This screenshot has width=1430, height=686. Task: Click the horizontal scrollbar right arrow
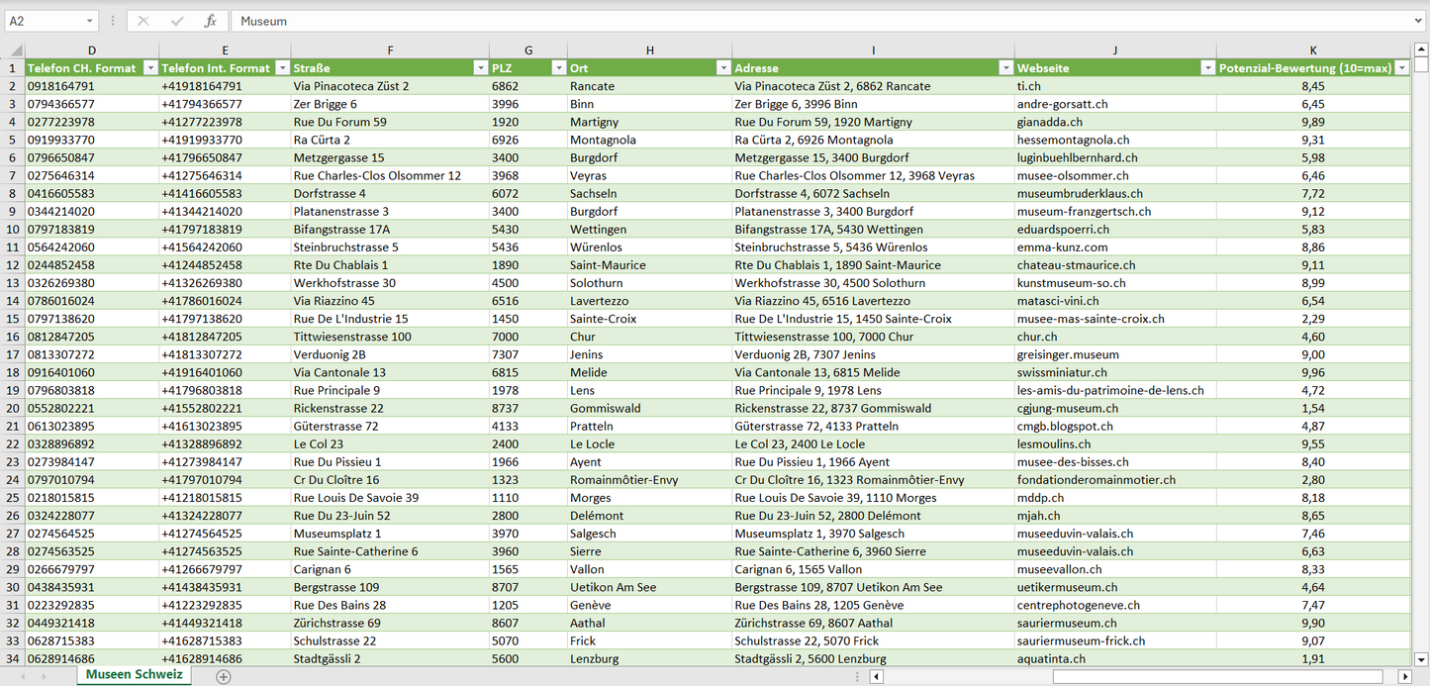pyautogui.click(x=1404, y=676)
